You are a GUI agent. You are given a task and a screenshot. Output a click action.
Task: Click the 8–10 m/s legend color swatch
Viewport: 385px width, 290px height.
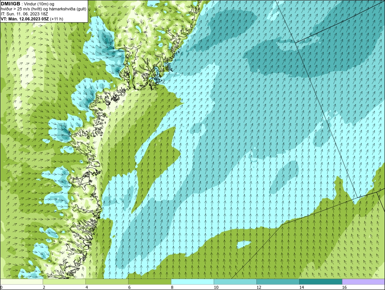click(x=192, y=282)
